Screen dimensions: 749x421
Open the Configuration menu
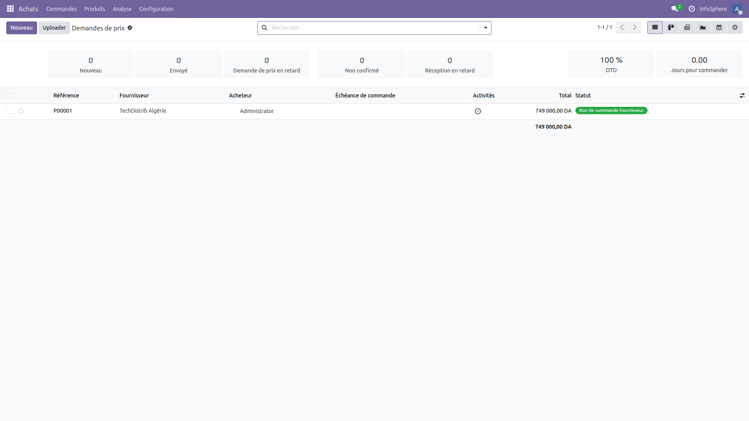pyautogui.click(x=156, y=9)
